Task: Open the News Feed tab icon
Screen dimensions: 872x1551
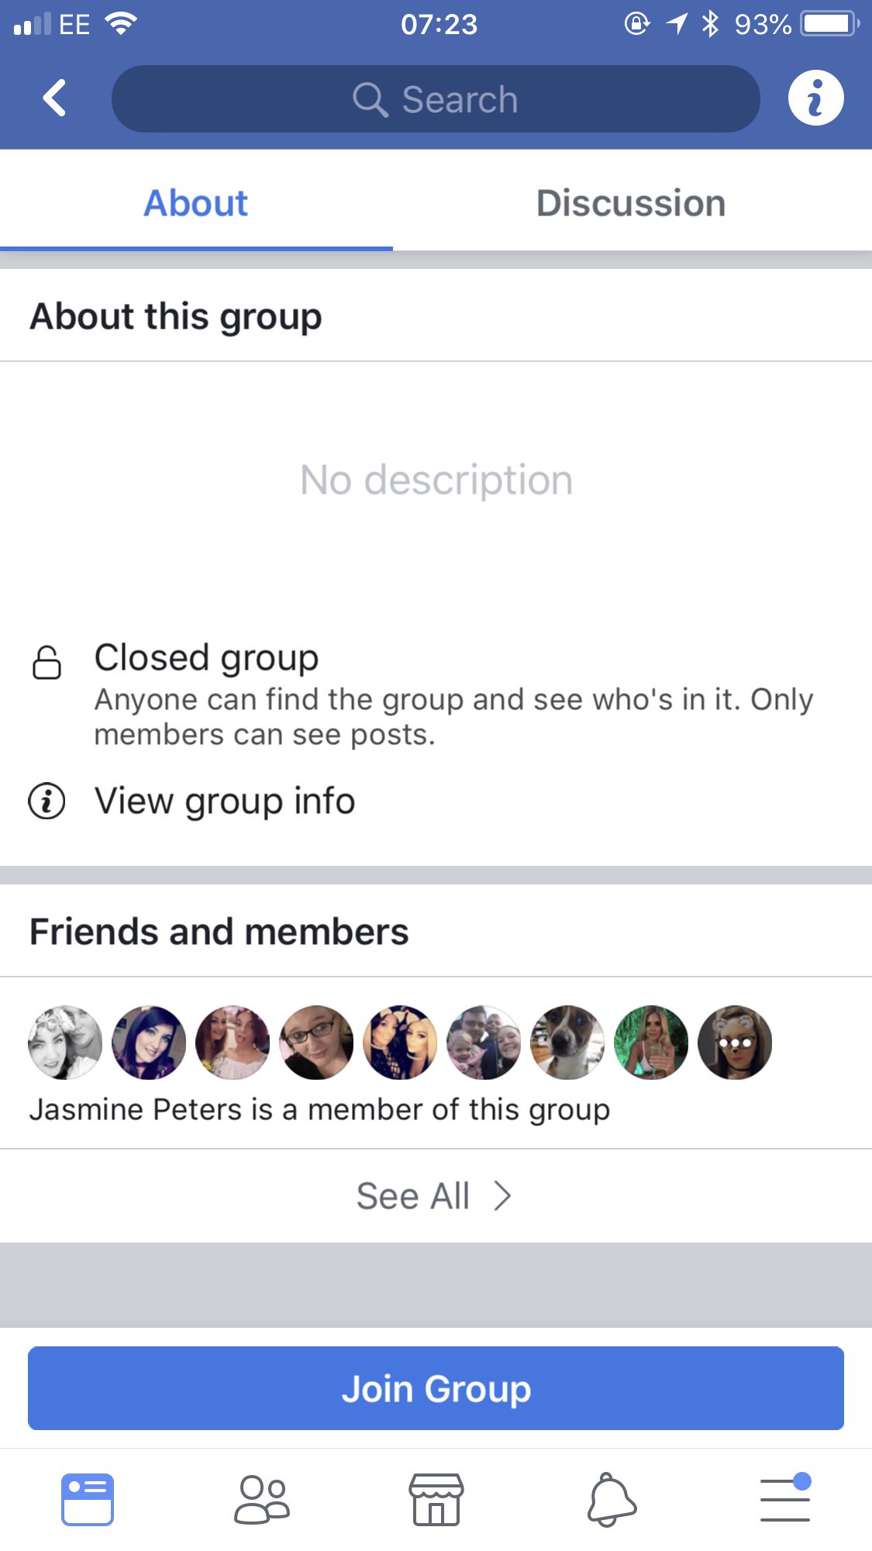Action: 88,1499
